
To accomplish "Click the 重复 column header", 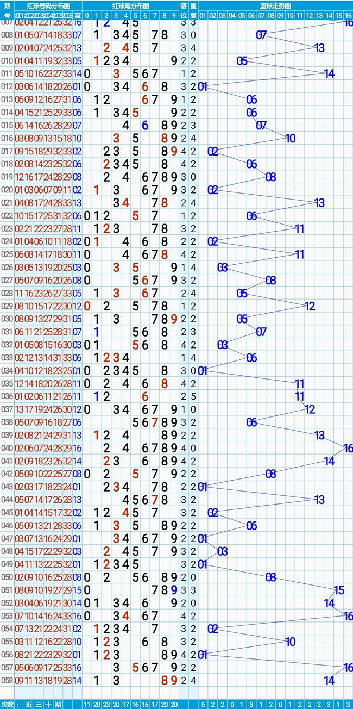I will point(193,10).
